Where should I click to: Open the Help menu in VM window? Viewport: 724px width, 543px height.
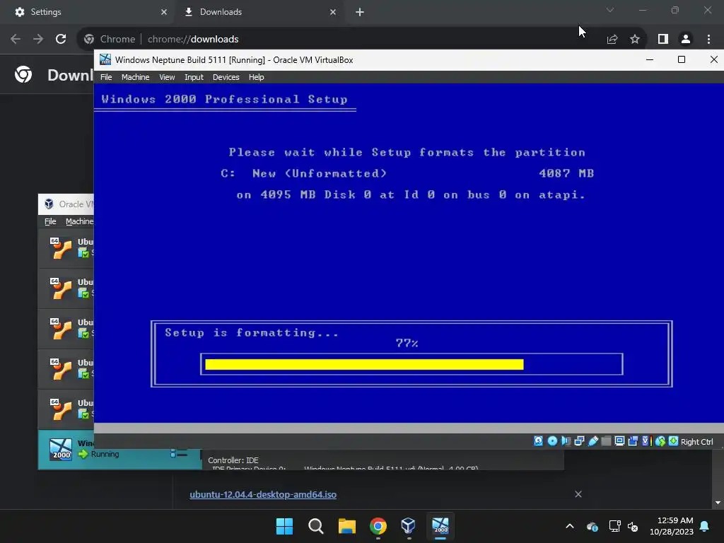pos(256,77)
